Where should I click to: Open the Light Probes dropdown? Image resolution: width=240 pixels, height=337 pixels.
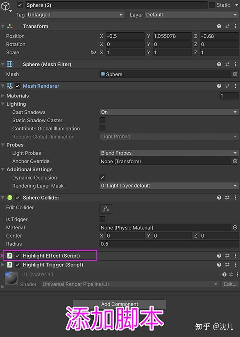pos(168,153)
